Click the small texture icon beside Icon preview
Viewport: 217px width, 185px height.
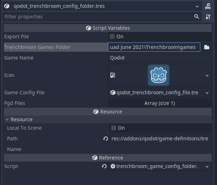click(x=113, y=75)
